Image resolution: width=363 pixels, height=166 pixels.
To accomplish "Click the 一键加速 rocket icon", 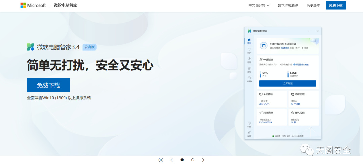I will (x=261, y=59).
